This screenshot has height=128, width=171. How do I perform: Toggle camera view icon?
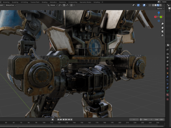click(162, 32)
